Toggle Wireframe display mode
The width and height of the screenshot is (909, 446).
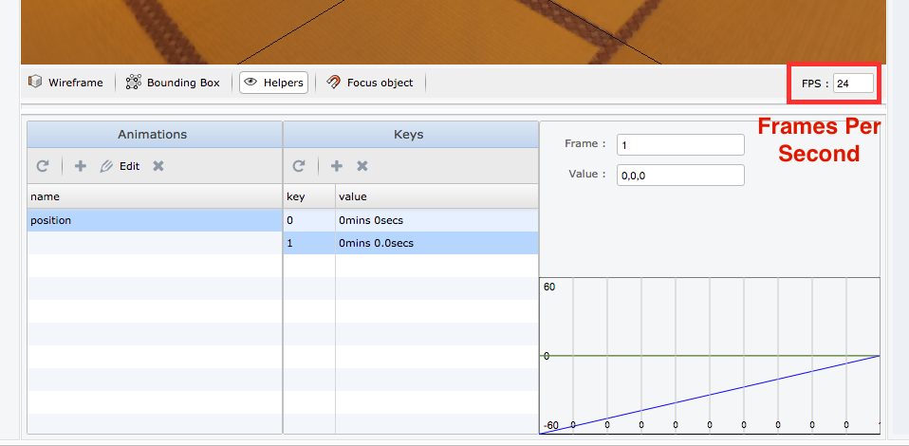(65, 83)
